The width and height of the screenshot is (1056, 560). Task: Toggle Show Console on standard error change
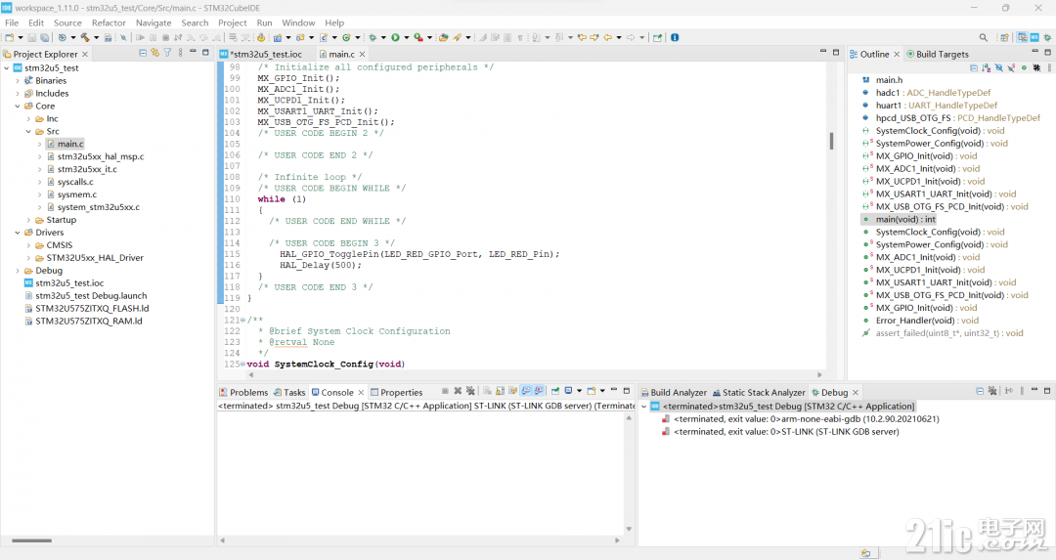click(539, 391)
